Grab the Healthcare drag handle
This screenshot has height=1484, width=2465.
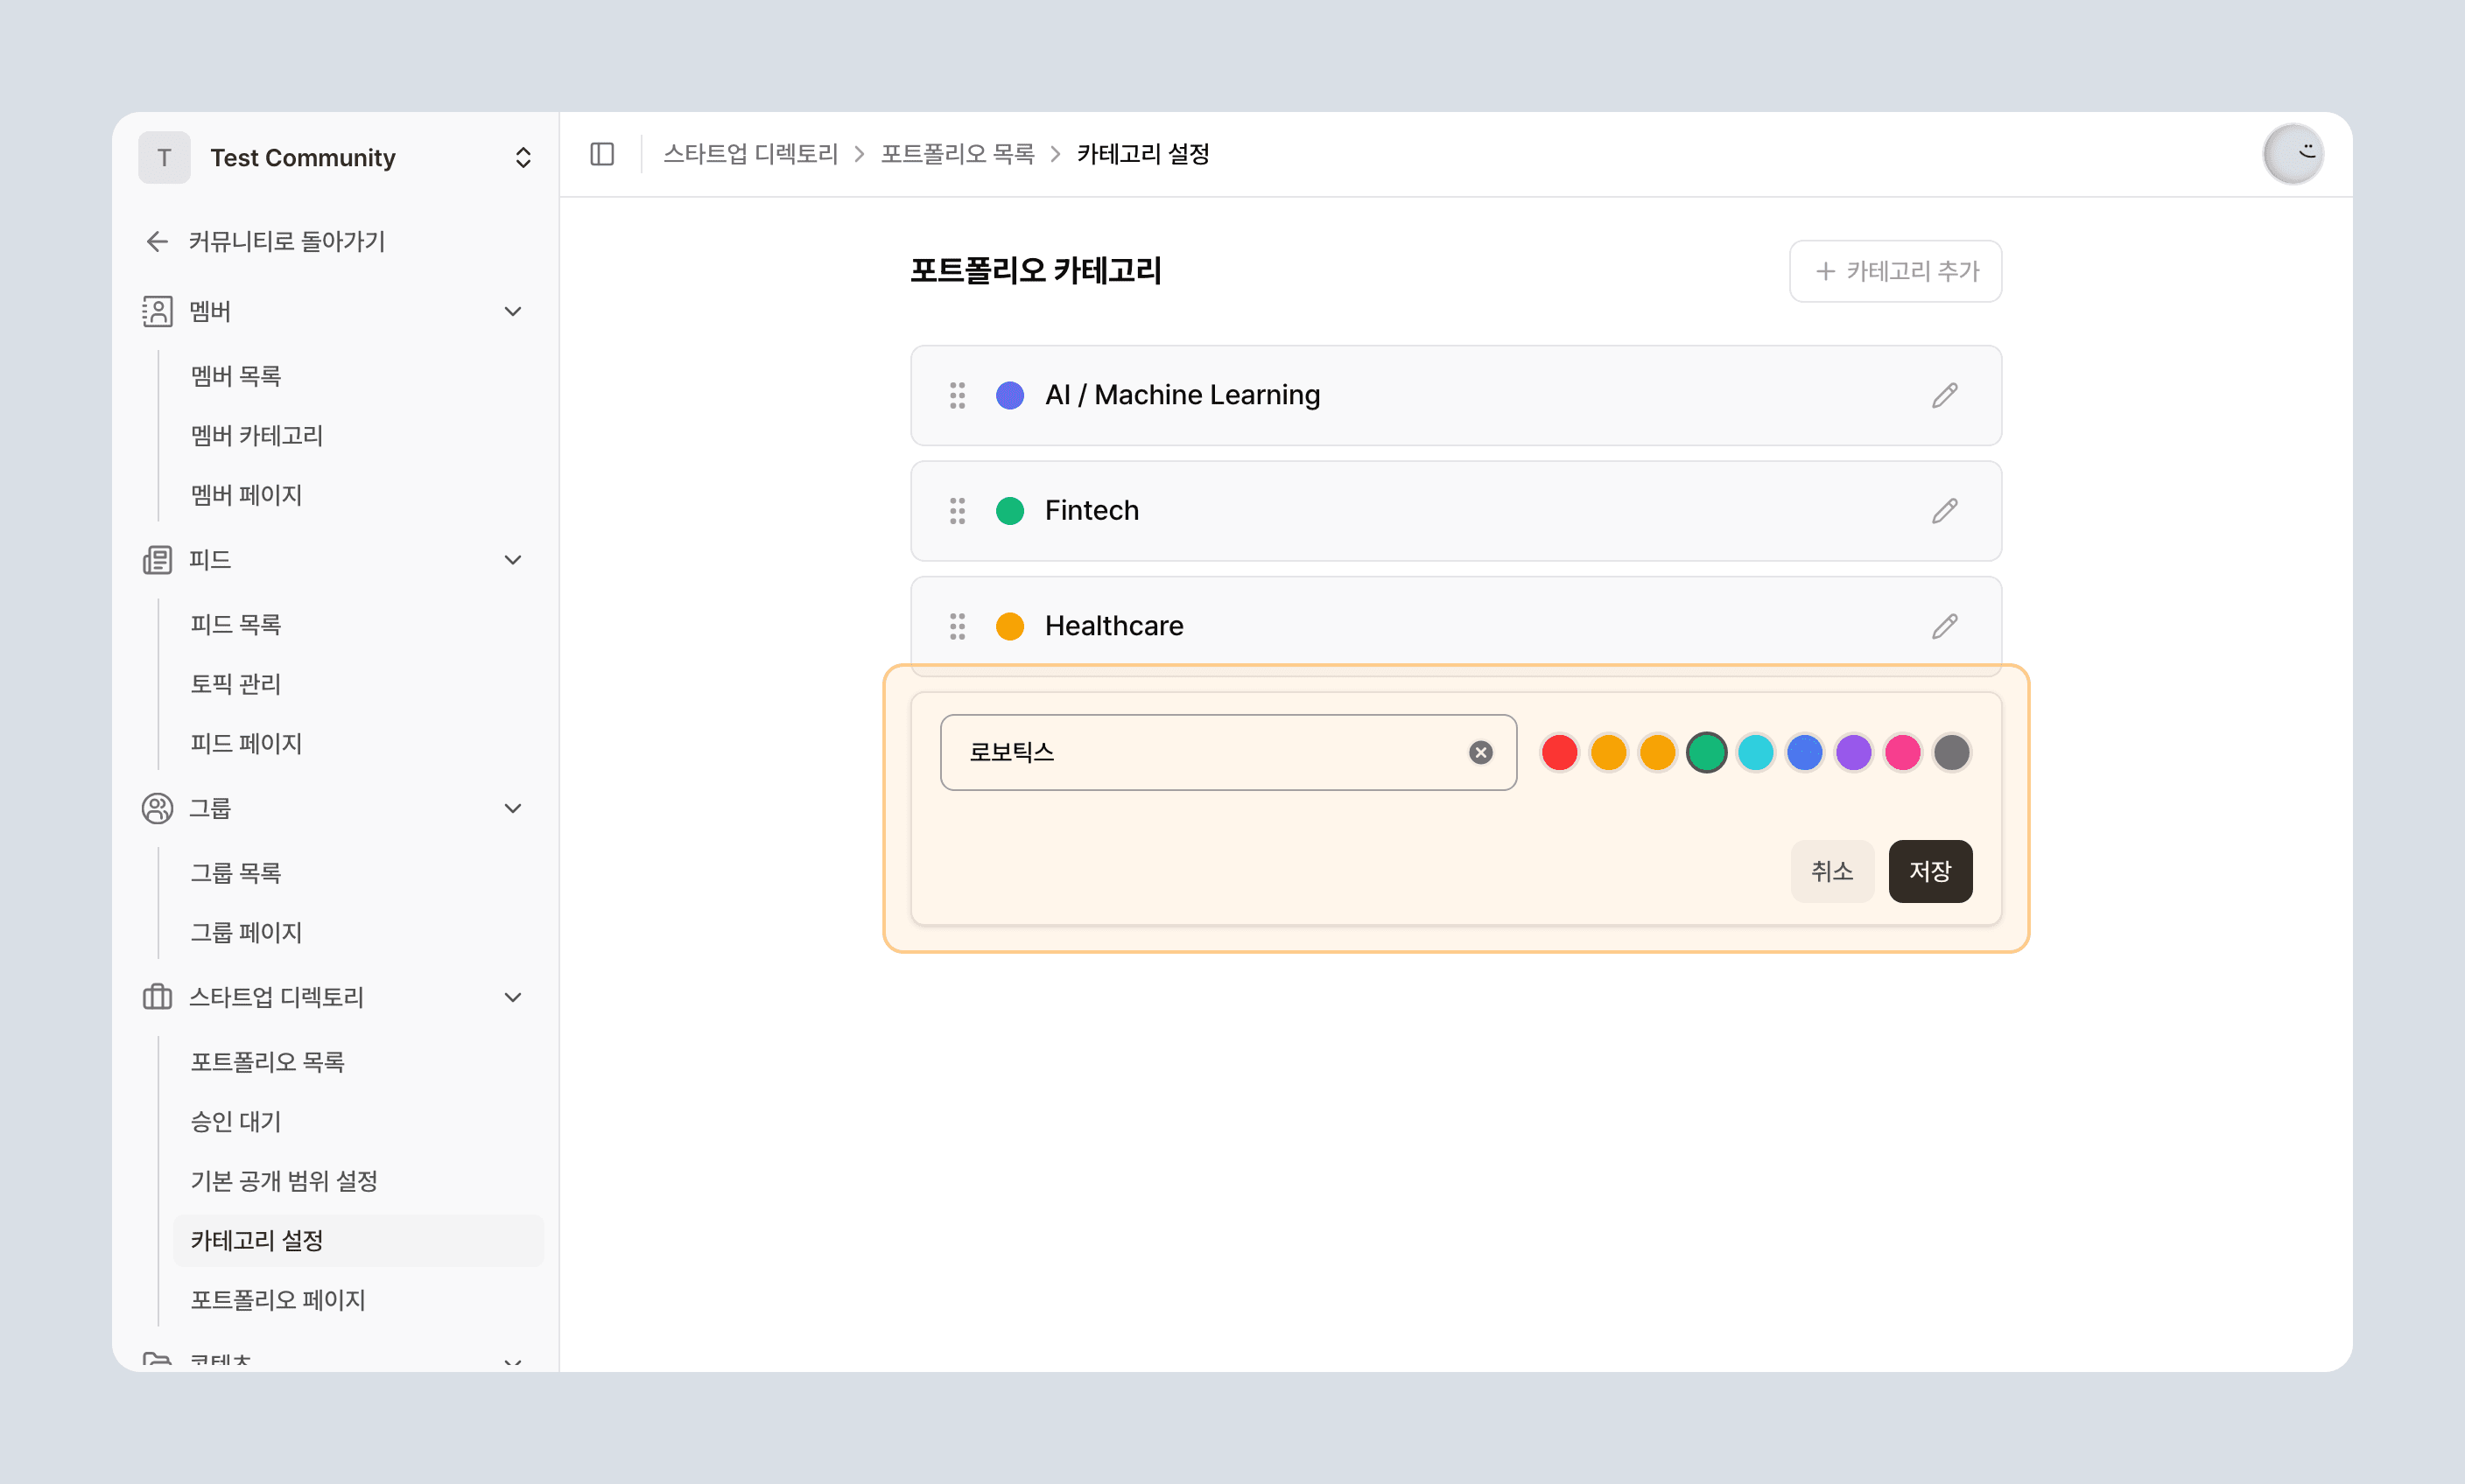958,626
